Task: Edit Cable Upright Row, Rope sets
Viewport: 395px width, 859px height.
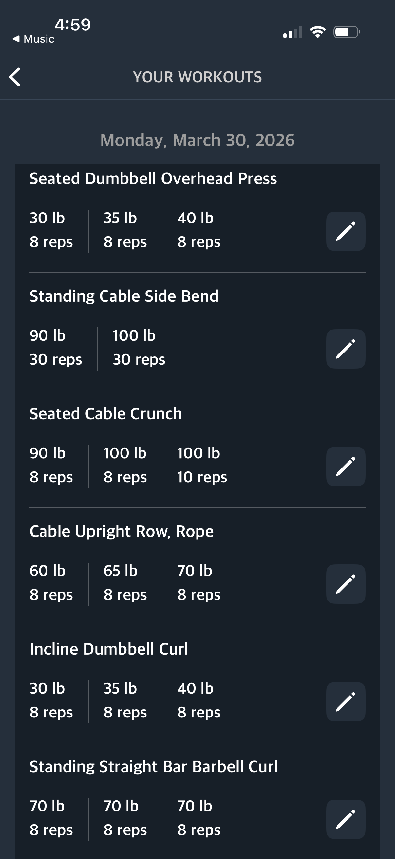Action: click(x=345, y=584)
